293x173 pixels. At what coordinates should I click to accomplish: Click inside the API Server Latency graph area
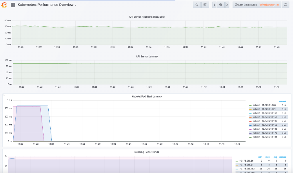pos(149,72)
